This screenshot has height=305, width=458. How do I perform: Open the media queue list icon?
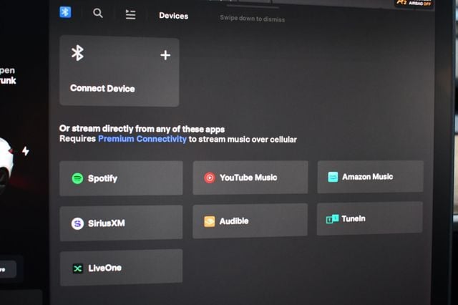130,14
